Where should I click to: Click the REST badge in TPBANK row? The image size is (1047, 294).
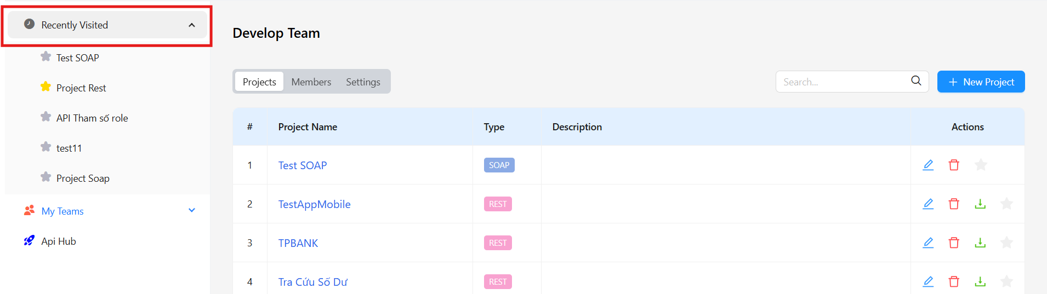click(x=498, y=243)
